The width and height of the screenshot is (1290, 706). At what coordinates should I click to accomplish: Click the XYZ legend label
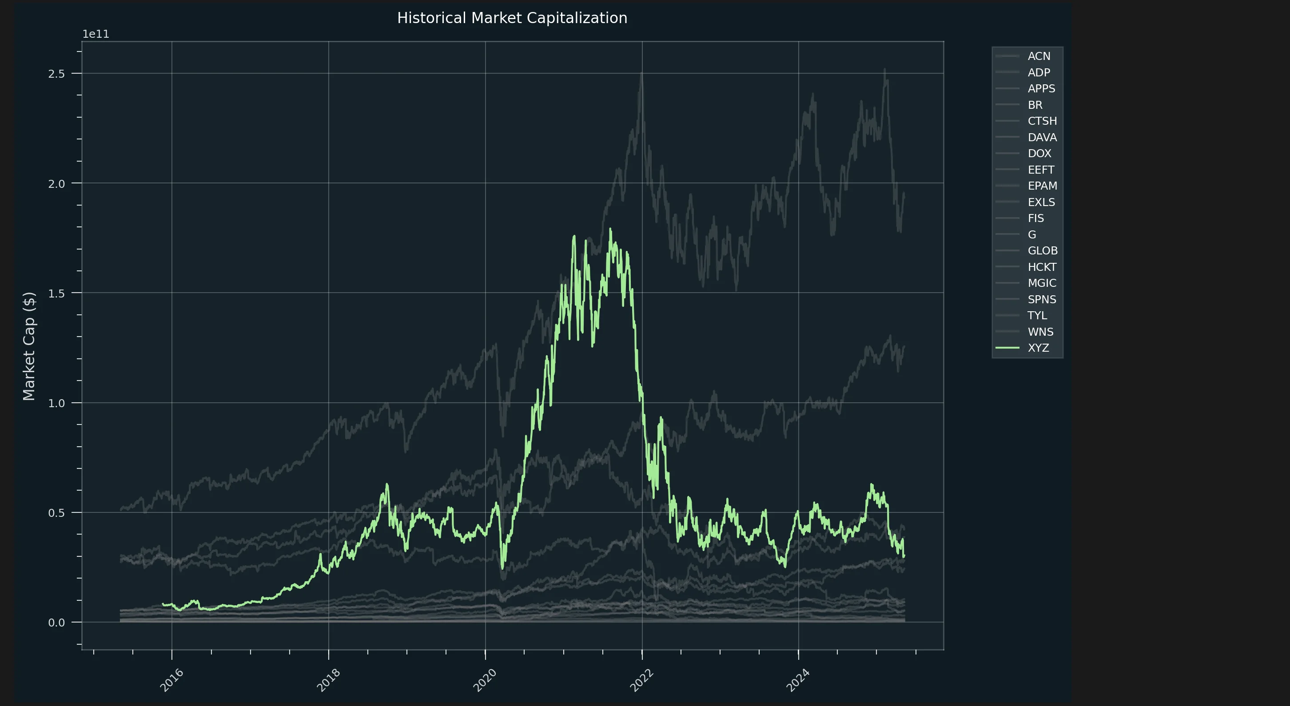pos(1038,348)
